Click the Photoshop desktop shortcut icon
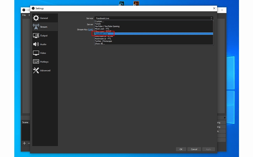This screenshot has width=253, height=157. click(121, 3)
